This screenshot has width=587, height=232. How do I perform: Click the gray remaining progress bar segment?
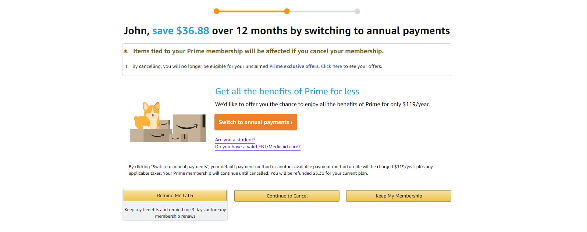[322, 11]
